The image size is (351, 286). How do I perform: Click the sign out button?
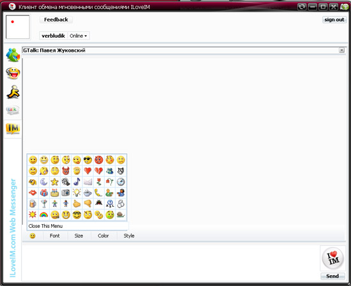334,20
